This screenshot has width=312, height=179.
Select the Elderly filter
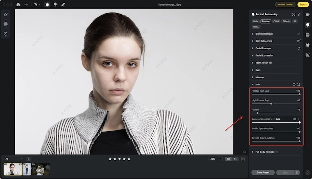tap(286, 21)
